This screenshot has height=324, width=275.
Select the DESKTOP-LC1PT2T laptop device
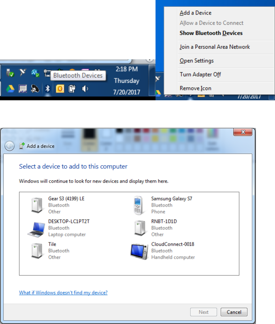[x=59, y=228]
